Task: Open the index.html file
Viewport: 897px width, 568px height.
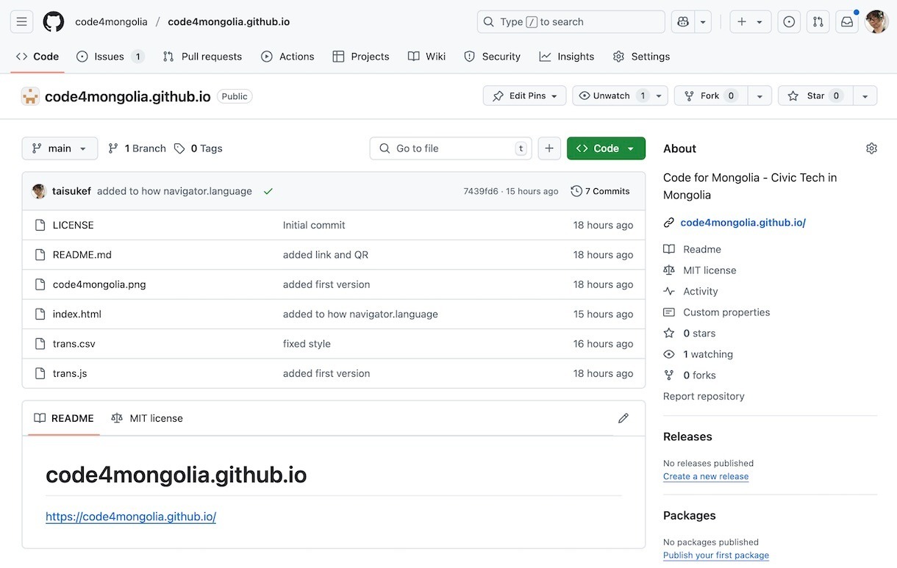Action: coord(77,314)
